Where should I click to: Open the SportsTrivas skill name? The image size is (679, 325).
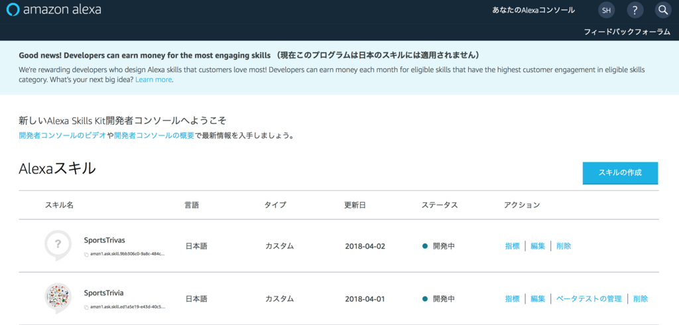[104, 239]
